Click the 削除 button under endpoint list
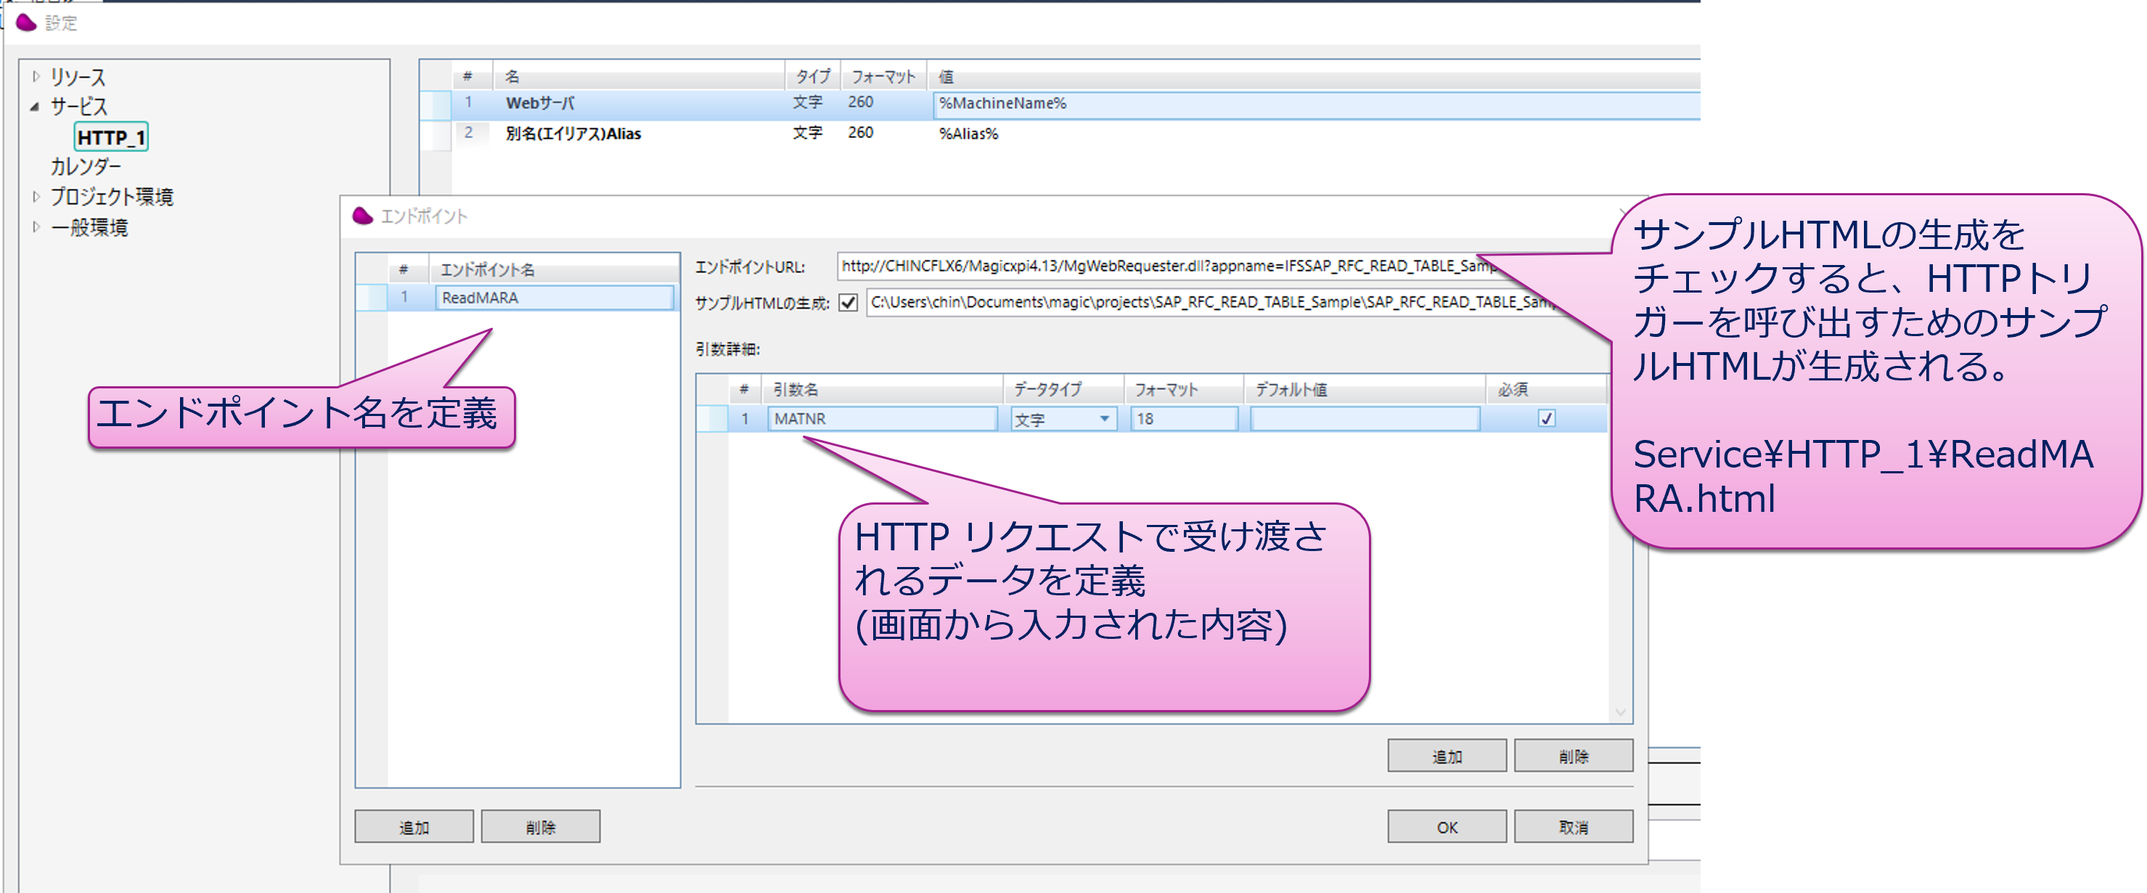Viewport: 2147px width, 893px height. [541, 826]
